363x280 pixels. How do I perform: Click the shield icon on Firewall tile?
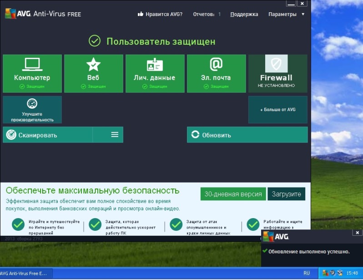tap(276, 64)
